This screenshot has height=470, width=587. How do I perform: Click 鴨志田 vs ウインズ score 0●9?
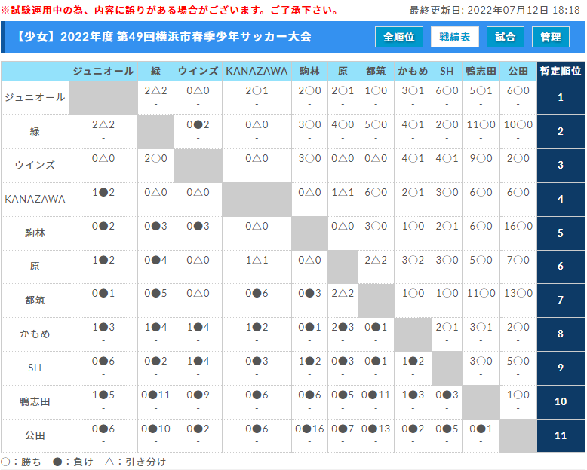point(198,395)
